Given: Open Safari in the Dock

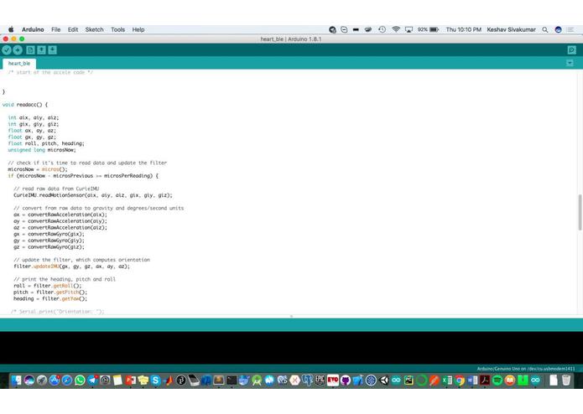Looking at the screenshot, I should click(67, 380).
